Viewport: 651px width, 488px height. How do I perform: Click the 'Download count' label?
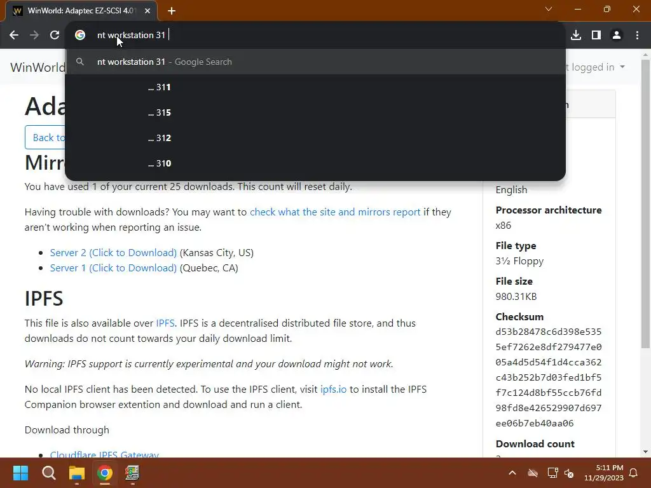(535, 444)
